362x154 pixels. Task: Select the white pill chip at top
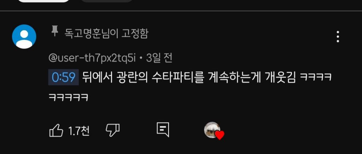pyautogui.click(x=43, y=1)
